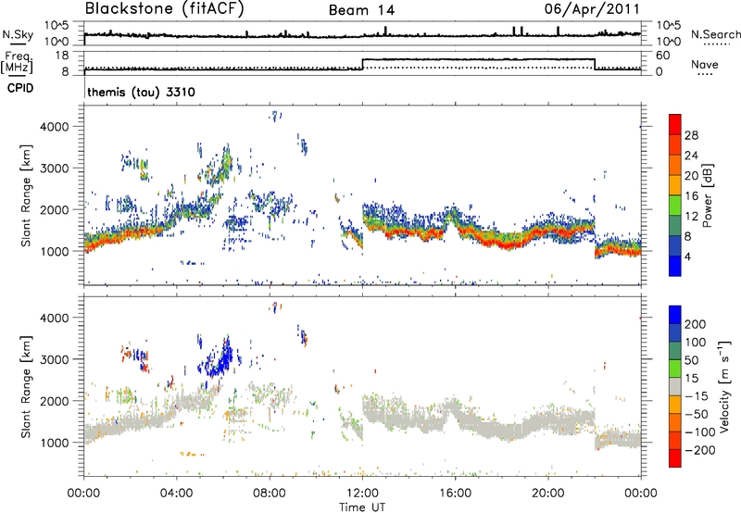Click the "4000" tick of the velocity panel
This screenshot has height=513, width=741.
(54, 318)
